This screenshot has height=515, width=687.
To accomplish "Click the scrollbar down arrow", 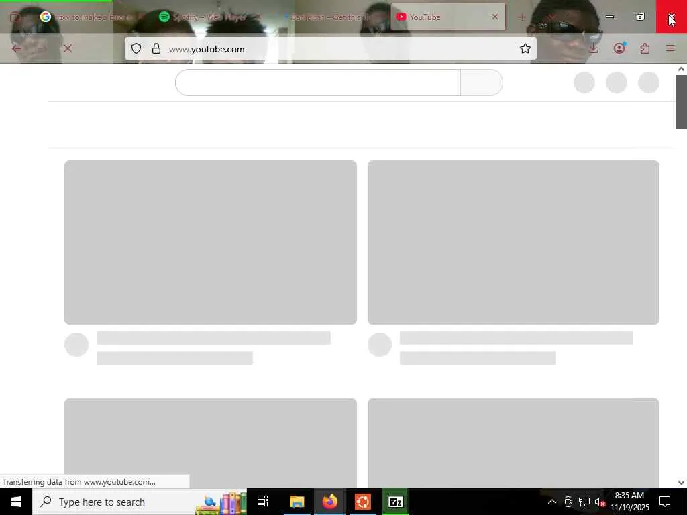I will pyautogui.click(x=681, y=483).
